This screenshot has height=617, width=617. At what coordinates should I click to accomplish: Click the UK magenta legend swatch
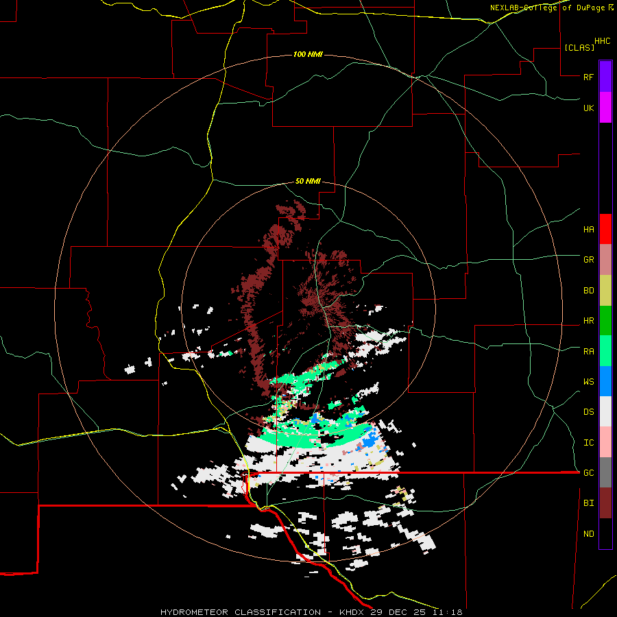pos(605,108)
